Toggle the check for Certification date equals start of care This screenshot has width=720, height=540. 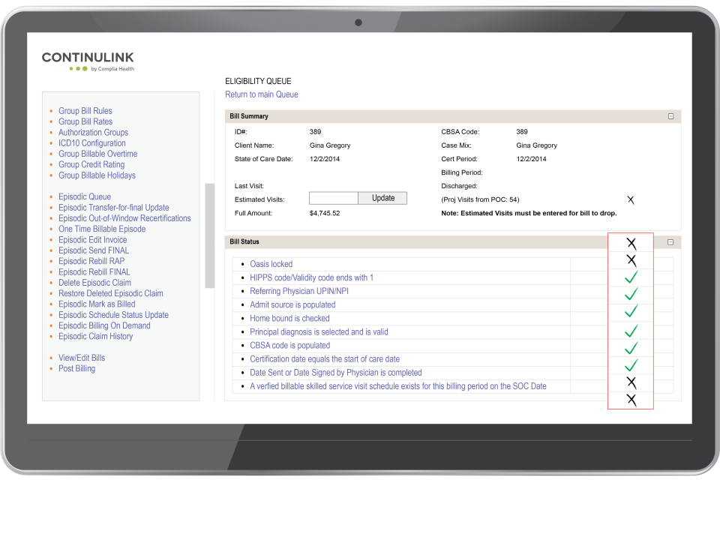[631, 362]
